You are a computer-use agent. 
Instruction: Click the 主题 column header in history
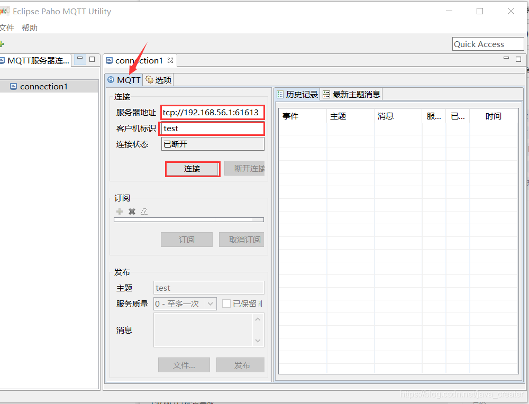(350, 116)
